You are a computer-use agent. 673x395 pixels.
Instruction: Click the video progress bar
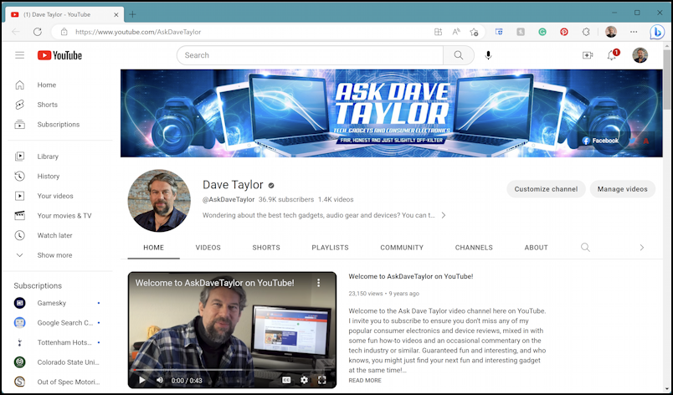click(x=232, y=370)
